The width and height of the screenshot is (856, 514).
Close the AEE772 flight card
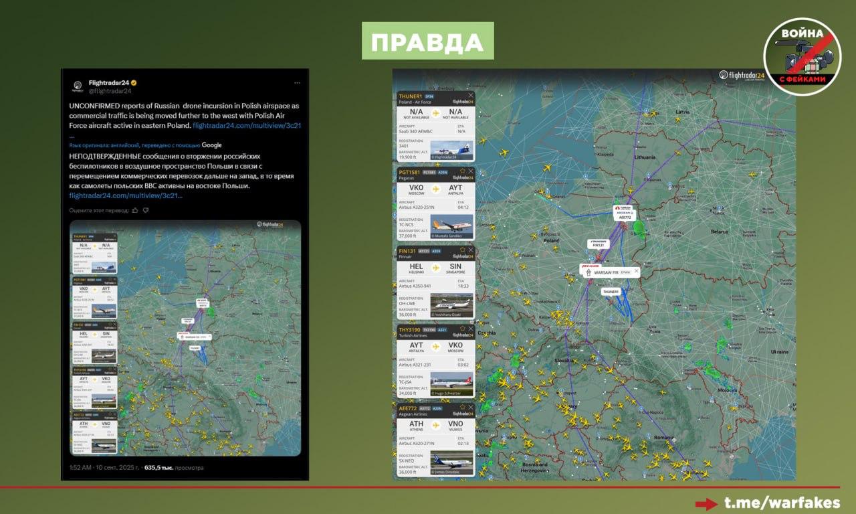[x=470, y=407]
